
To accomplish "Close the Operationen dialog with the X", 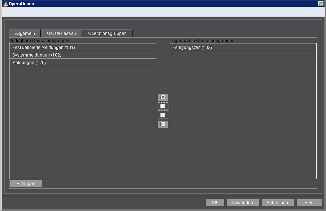I will 321,3.
